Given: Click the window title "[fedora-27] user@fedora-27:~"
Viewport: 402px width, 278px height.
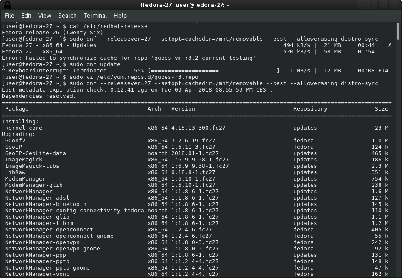Looking at the screenshot, I should (185, 5).
